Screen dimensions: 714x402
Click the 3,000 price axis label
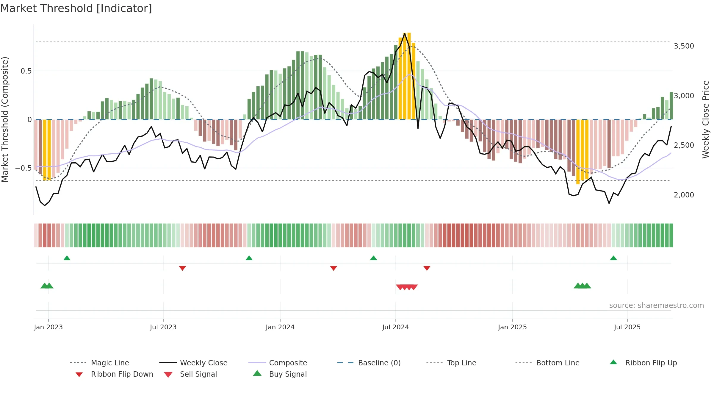(x=684, y=96)
